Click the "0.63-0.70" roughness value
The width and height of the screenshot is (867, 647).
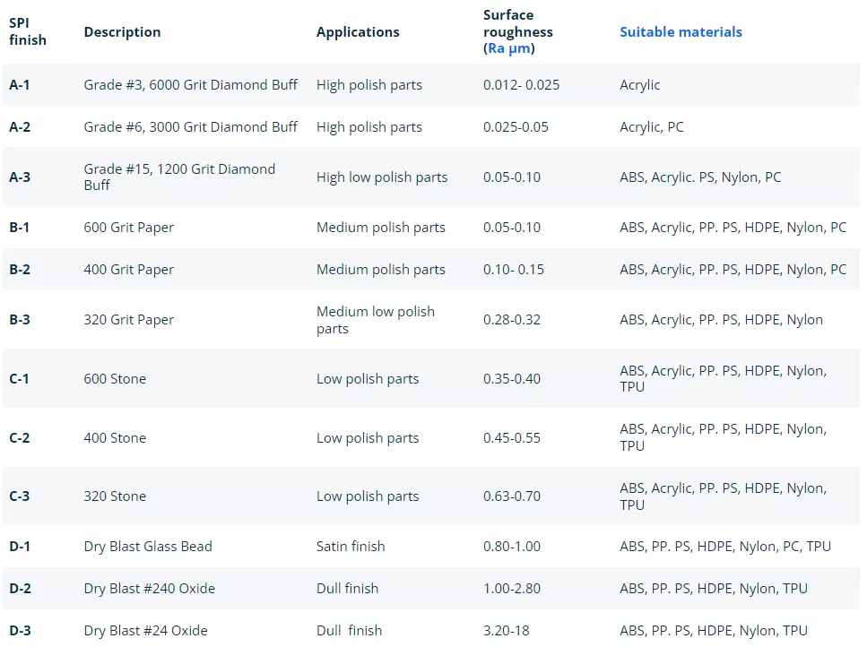(511, 496)
